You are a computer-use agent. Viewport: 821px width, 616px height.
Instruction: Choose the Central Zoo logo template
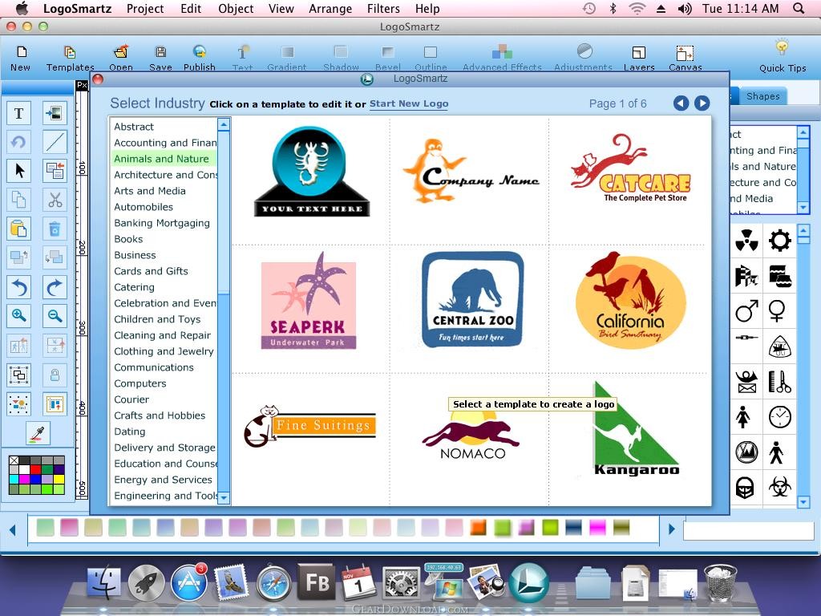click(473, 299)
